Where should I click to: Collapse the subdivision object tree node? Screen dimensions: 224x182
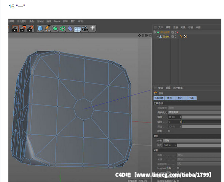click(154, 32)
